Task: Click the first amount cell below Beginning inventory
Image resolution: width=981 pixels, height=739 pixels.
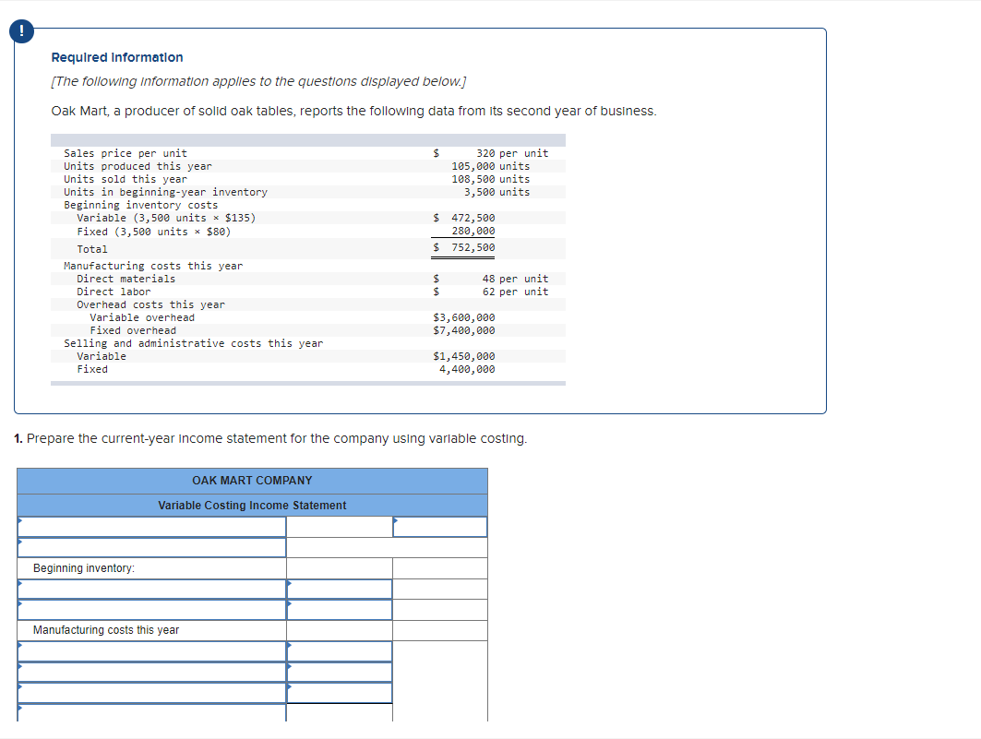Action: point(340,589)
